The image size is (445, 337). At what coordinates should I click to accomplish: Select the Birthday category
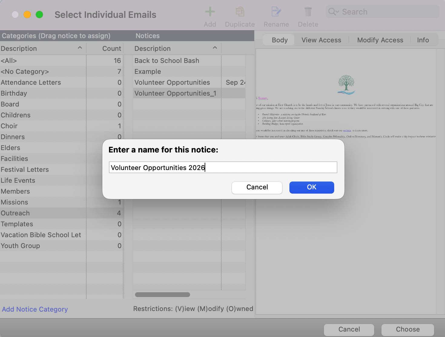[x=61, y=93]
